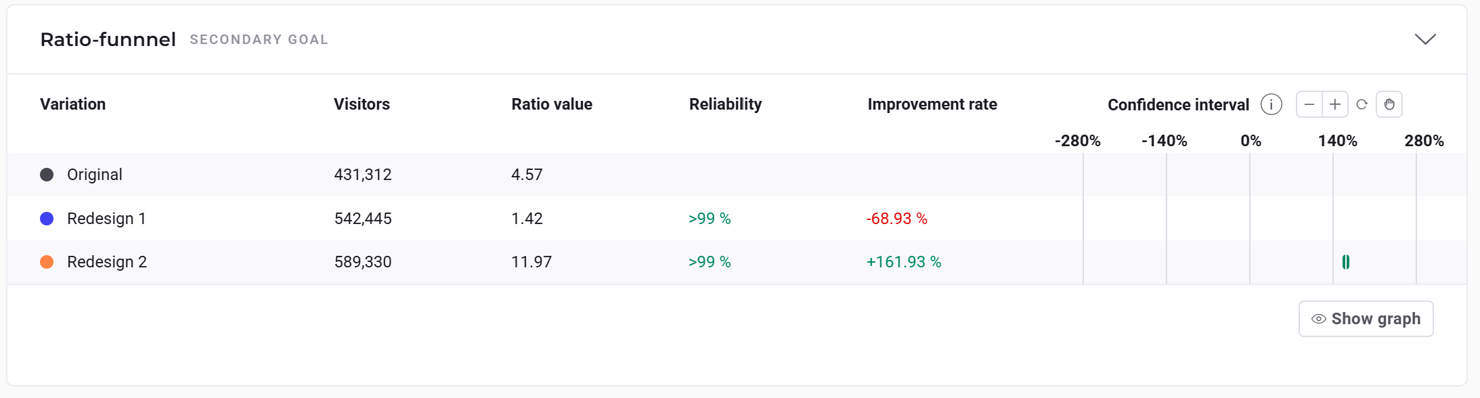Collapse the Ratio-funnnel goal panel

[x=1425, y=39]
